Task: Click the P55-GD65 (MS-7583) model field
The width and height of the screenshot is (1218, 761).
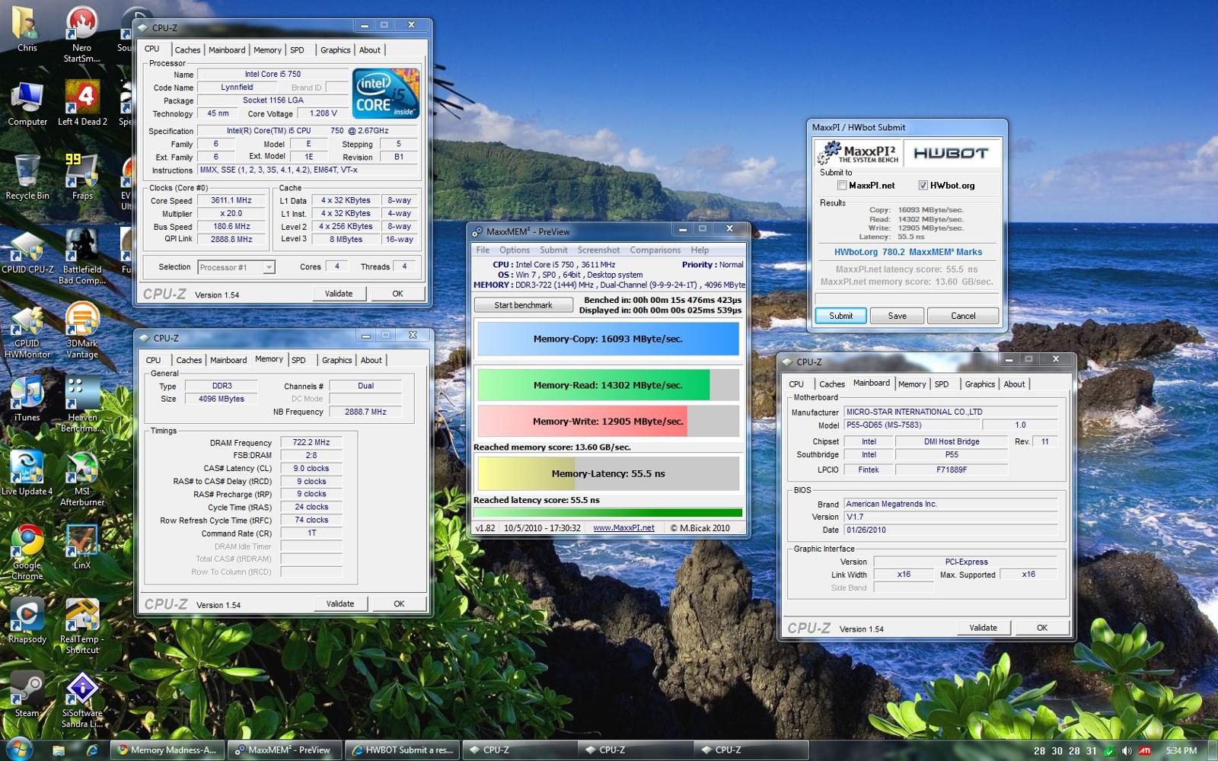Action: point(911,425)
